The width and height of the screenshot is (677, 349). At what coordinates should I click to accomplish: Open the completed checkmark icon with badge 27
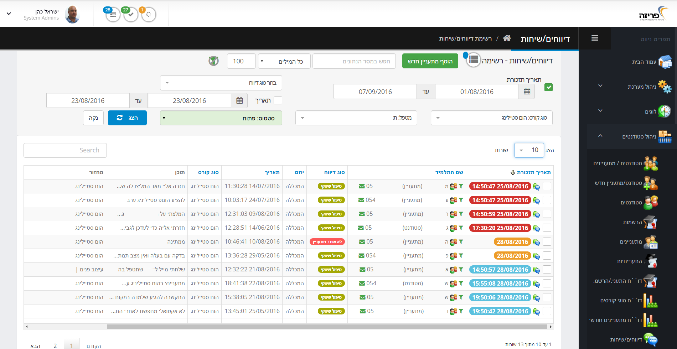(x=131, y=15)
